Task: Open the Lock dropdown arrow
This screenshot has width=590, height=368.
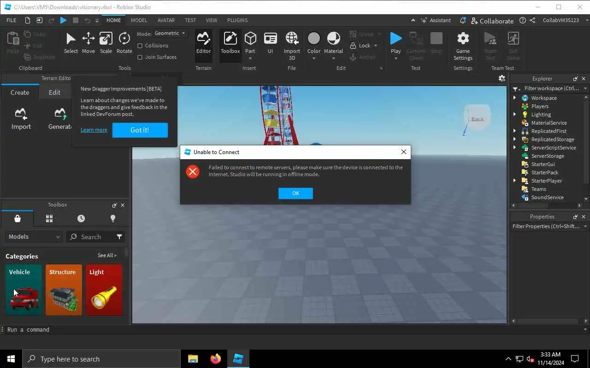Action: (x=376, y=46)
